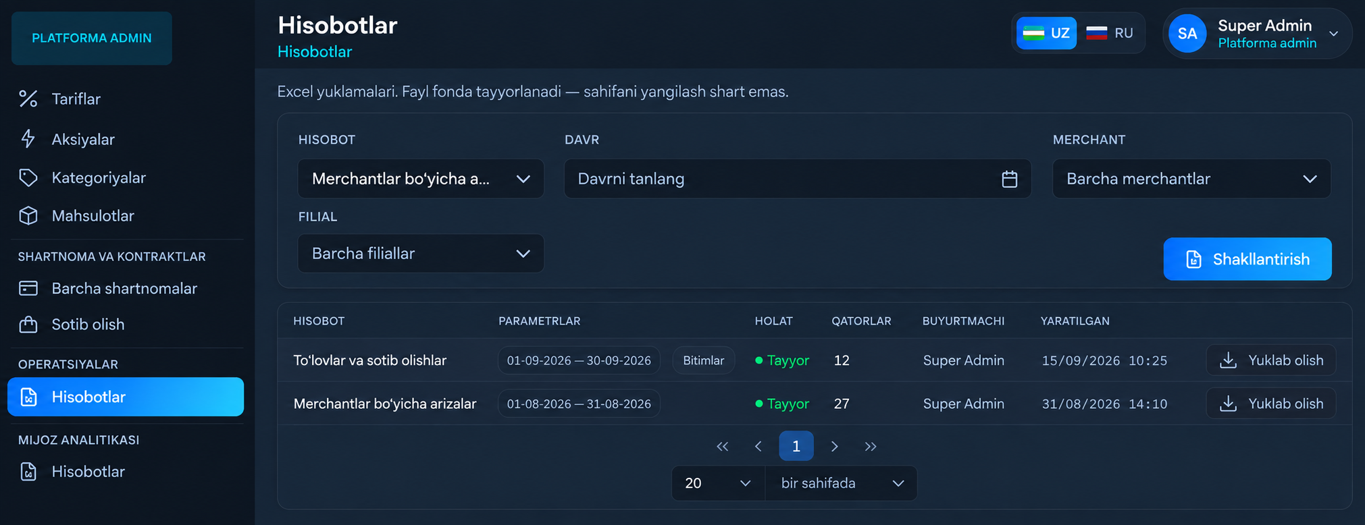Screen dimensions: 1365x525
Task: Download the Merchantlar bo'yicha arizalar report
Action: (1271, 404)
